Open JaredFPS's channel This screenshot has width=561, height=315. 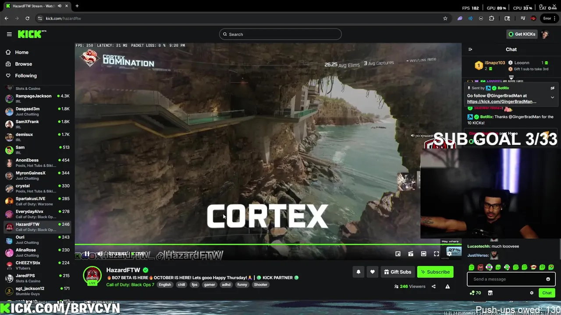click(x=37, y=278)
